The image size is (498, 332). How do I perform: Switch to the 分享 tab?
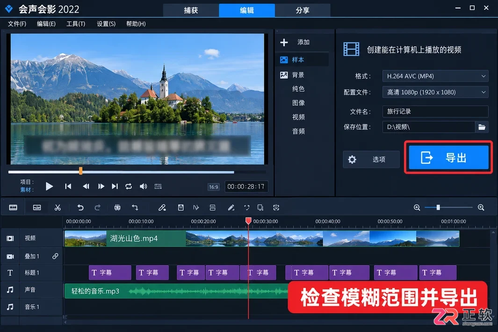[303, 10]
